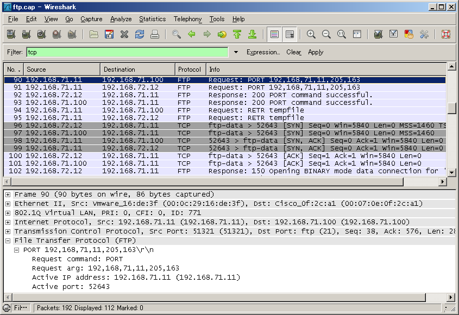This screenshot has height=315, width=459.
Task: Open saved filters via Filter: button
Action: click(15, 52)
